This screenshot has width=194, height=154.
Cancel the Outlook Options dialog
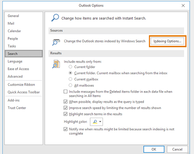[x=177, y=149]
